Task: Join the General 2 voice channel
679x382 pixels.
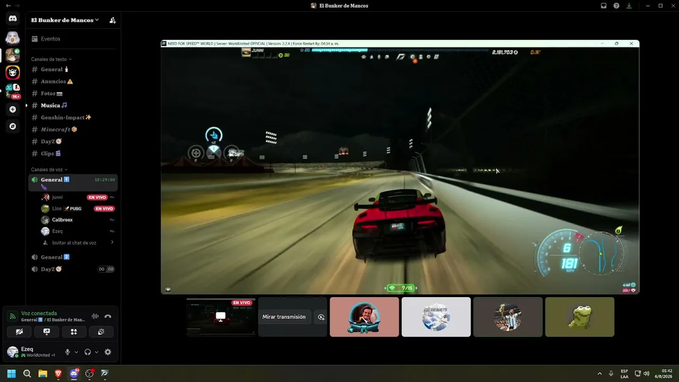Action: [x=73, y=257]
